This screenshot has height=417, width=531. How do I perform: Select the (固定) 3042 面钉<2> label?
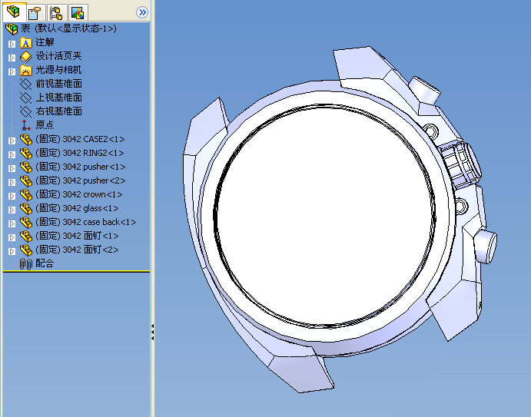click(x=77, y=250)
